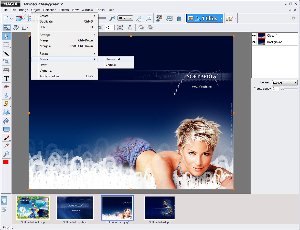Open the 1 Click dropdown arrow
The width and height of the screenshot is (300, 230).
click(221, 18)
